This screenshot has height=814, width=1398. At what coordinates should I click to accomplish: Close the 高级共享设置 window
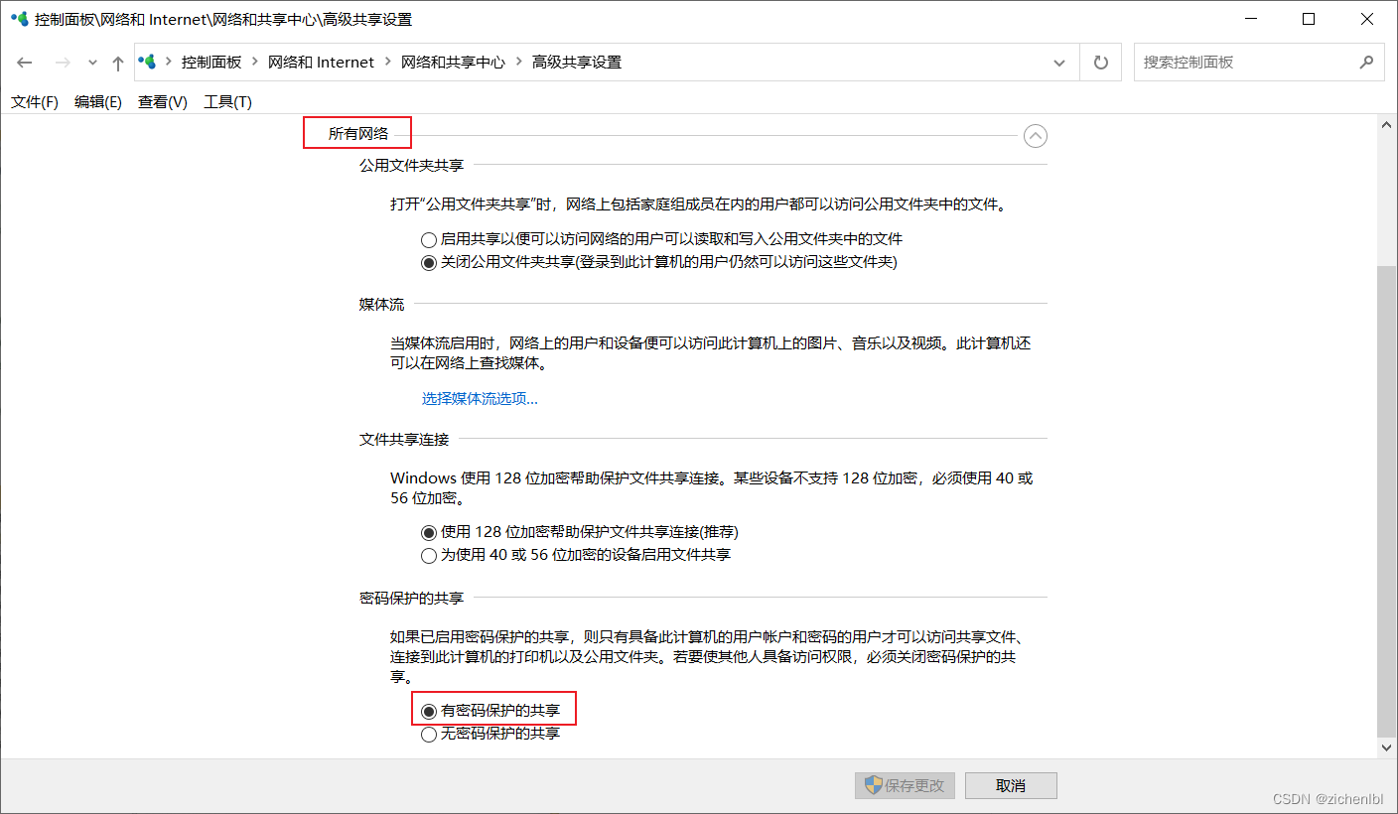1367,19
